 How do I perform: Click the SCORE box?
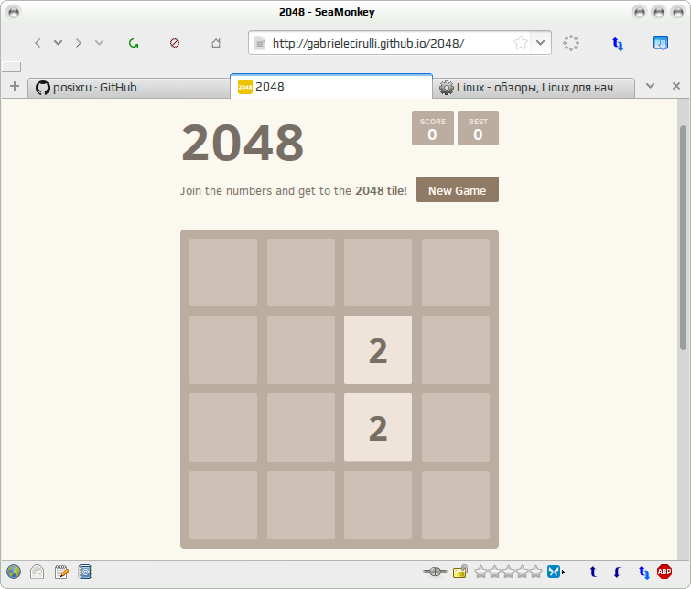tap(432, 128)
